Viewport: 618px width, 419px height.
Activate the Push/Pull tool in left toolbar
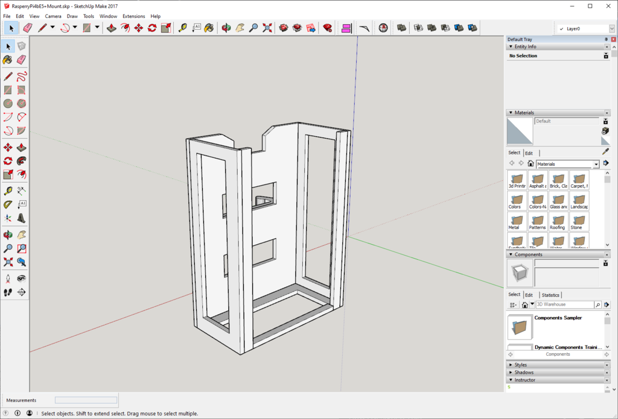pos(22,148)
